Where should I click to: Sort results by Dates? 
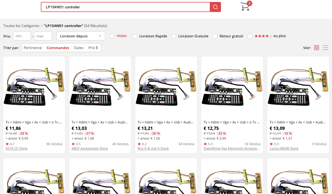[x=79, y=48]
